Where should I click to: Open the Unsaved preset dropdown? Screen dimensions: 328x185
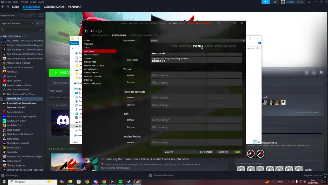coord(180,152)
